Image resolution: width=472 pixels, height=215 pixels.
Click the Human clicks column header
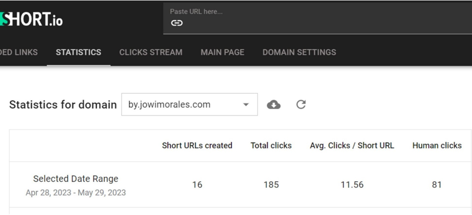pyautogui.click(x=437, y=146)
